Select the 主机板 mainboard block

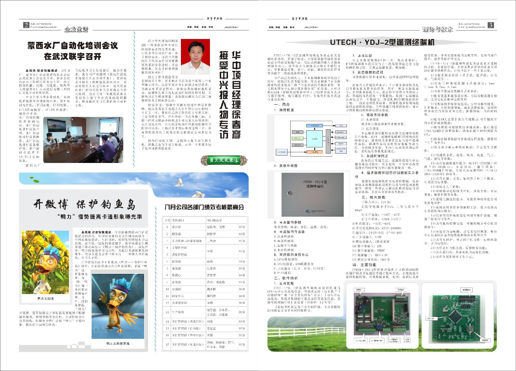(x=314, y=139)
